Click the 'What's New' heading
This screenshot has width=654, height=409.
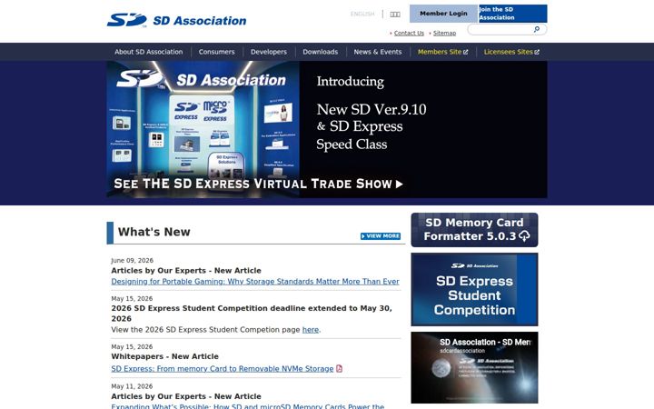point(154,232)
